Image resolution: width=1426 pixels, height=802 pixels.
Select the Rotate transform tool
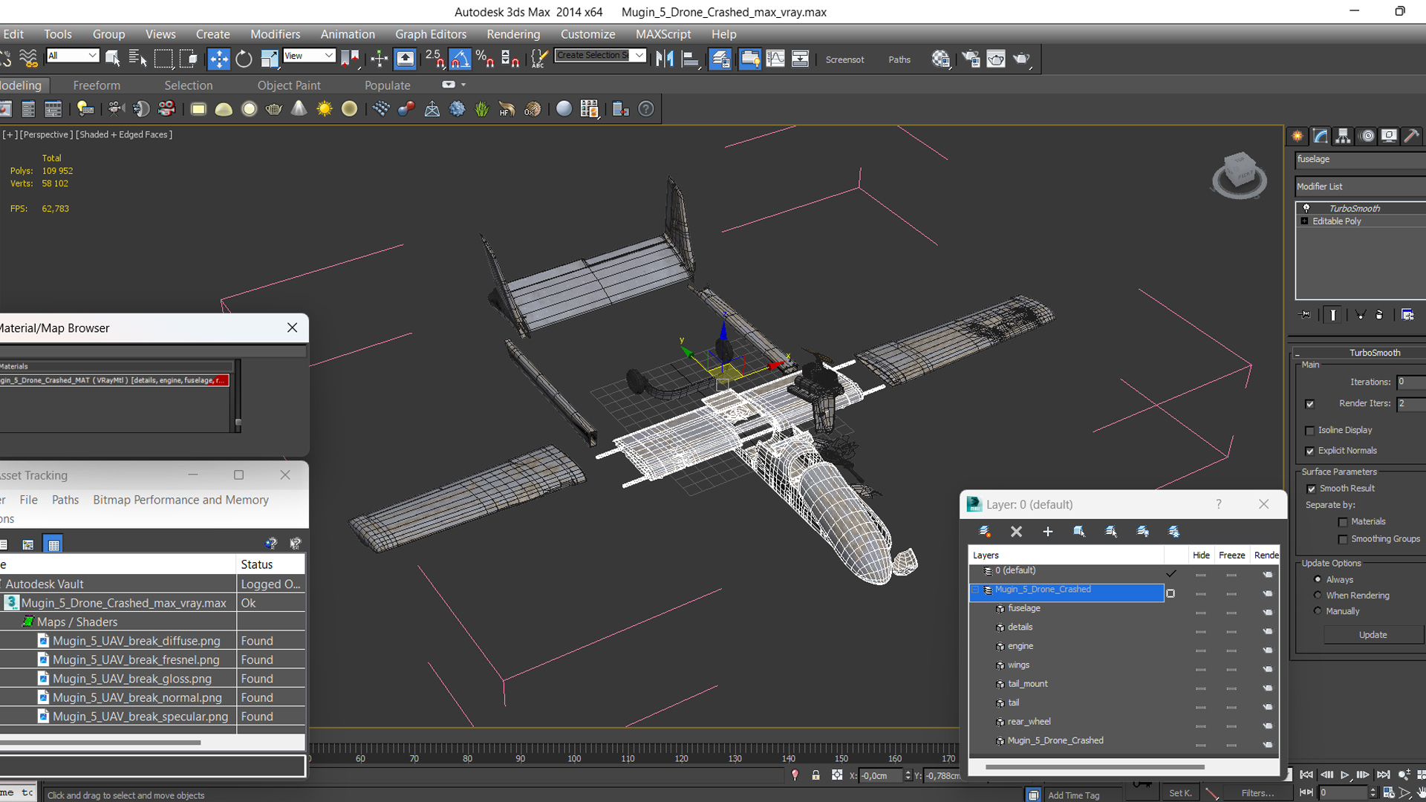coord(244,59)
